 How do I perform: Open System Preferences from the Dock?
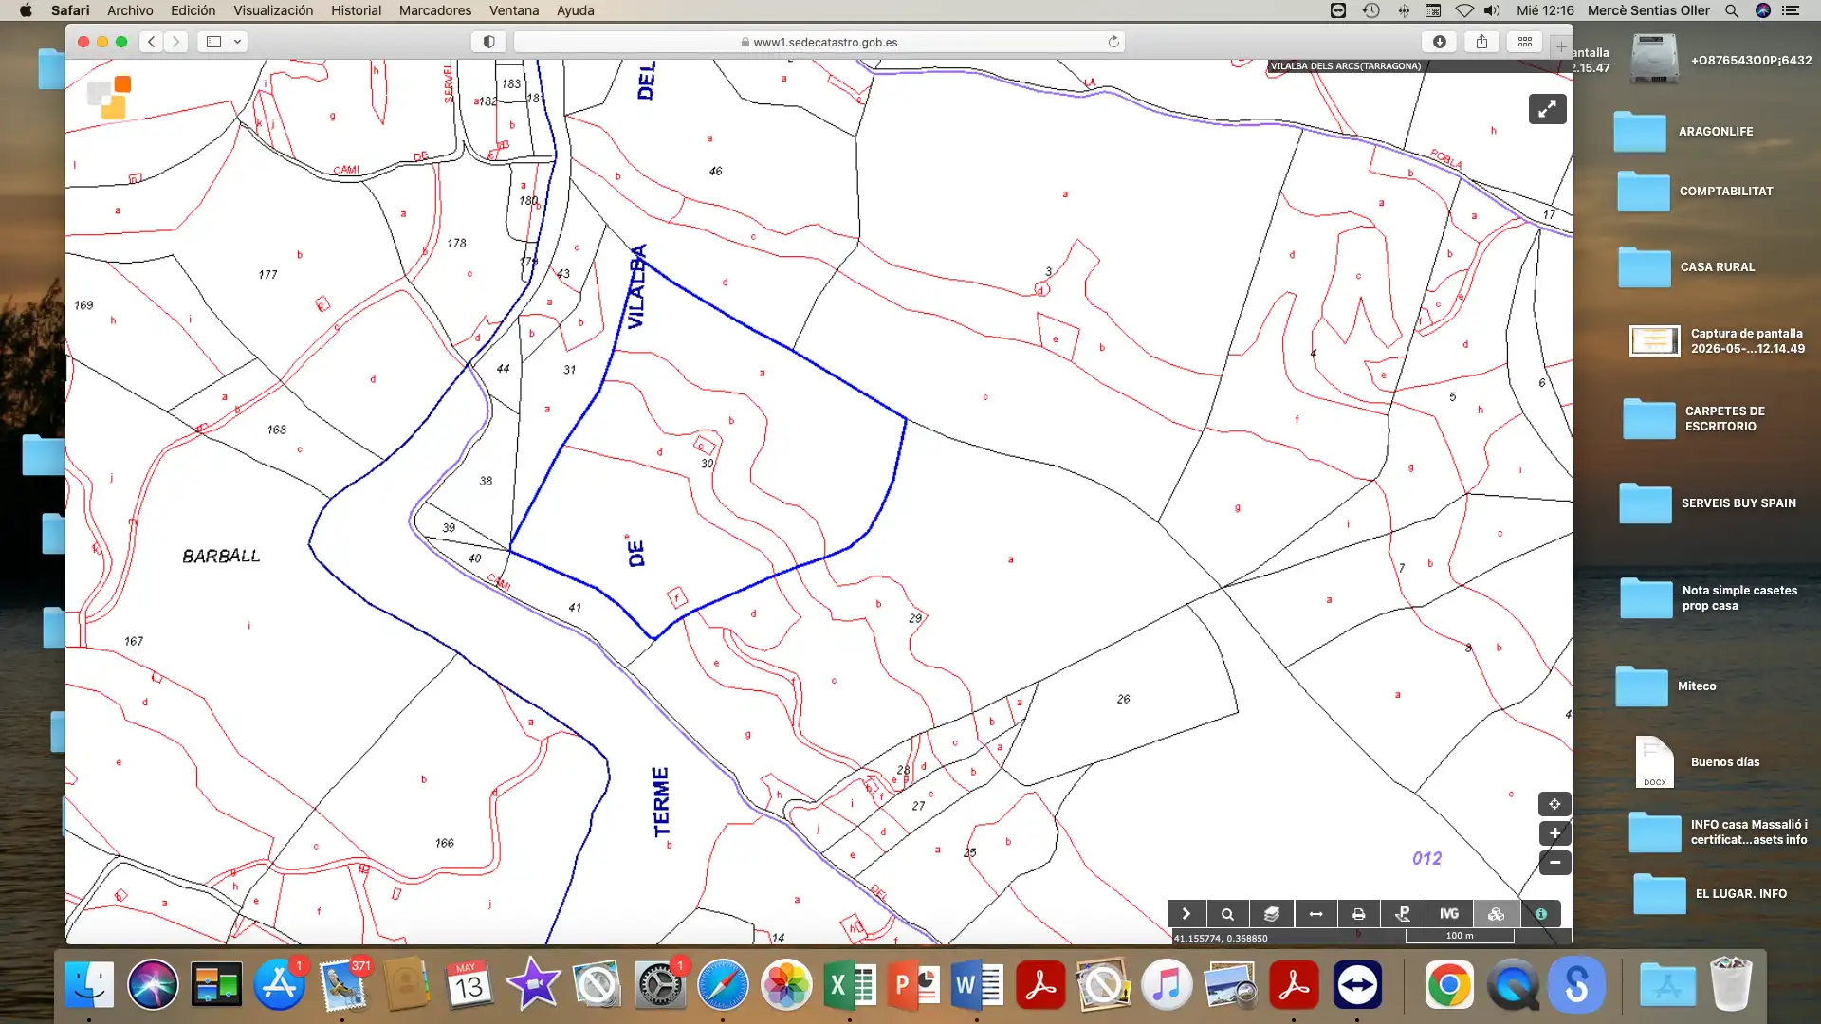(659, 985)
